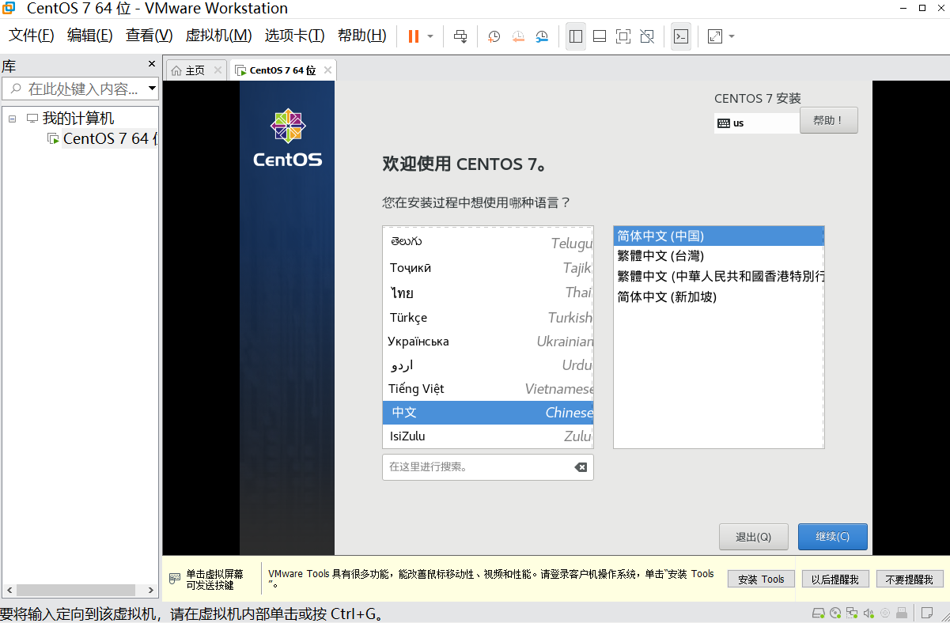Open the snapshot manager icon
The height and width of the screenshot is (623, 950).
[542, 36]
